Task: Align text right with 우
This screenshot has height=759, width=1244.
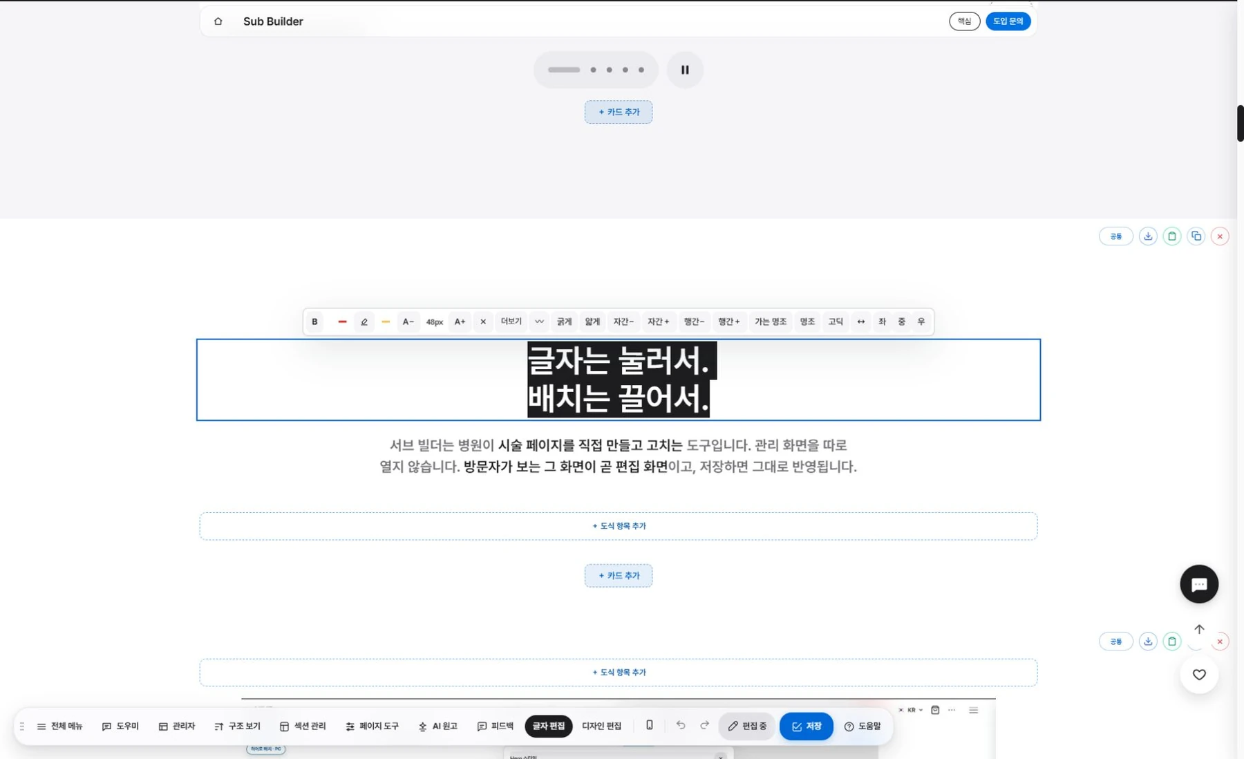Action: point(921,321)
